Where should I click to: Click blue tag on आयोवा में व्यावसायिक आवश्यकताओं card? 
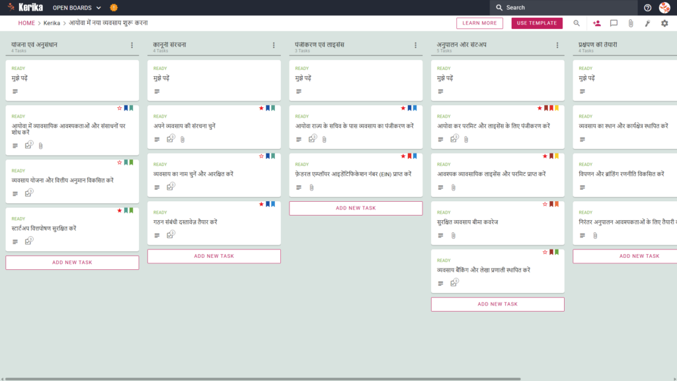pyautogui.click(x=126, y=108)
